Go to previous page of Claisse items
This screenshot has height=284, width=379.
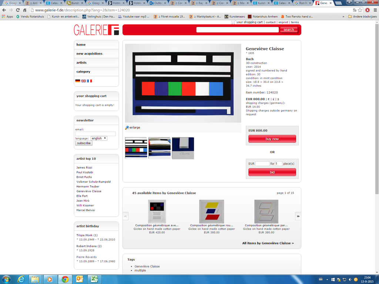125,216
